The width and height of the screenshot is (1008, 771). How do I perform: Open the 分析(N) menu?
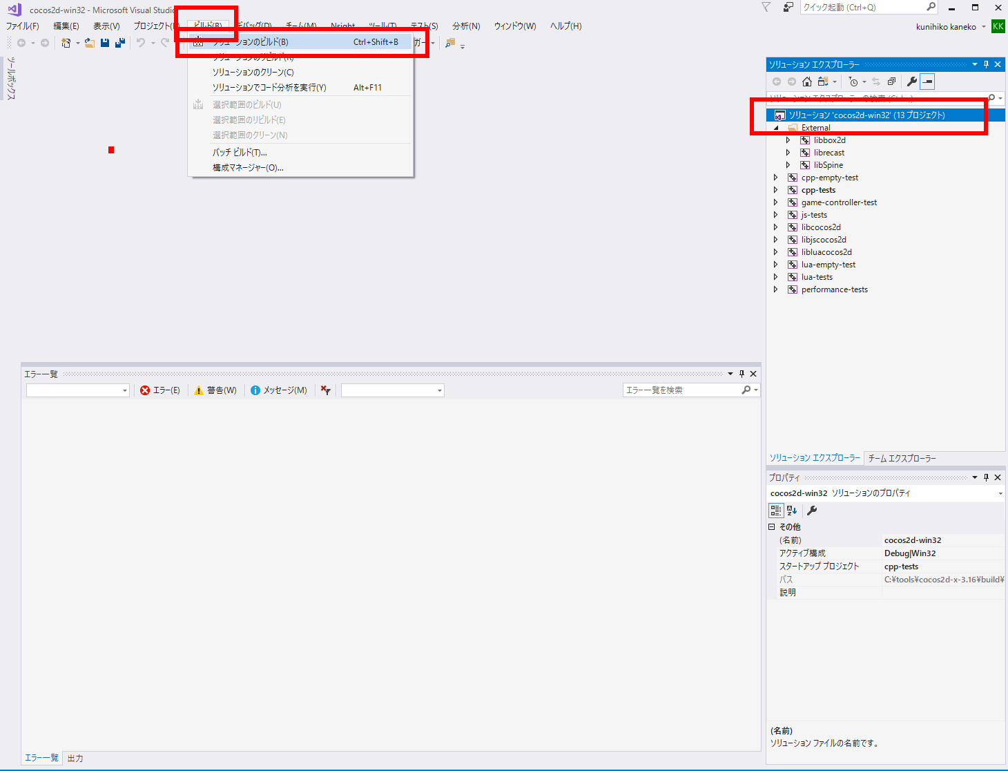pyautogui.click(x=466, y=26)
